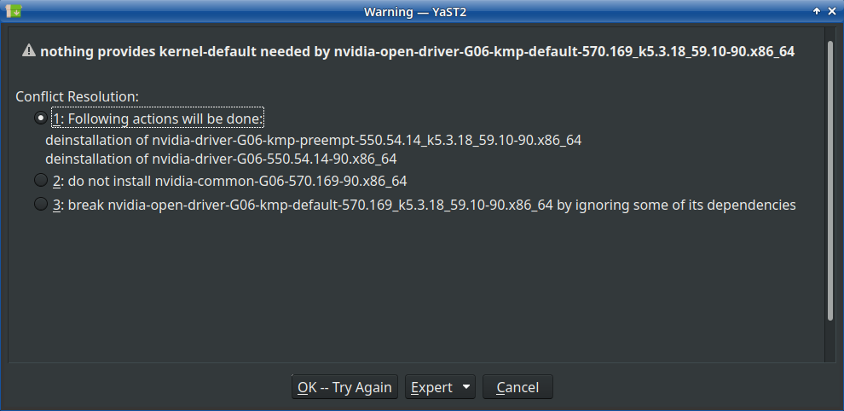The height and width of the screenshot is (411, 844).
Task: Click the nvidia-driver-G06-550.54.14-90 deinstallation line
Action: click(x=221, y=159)
